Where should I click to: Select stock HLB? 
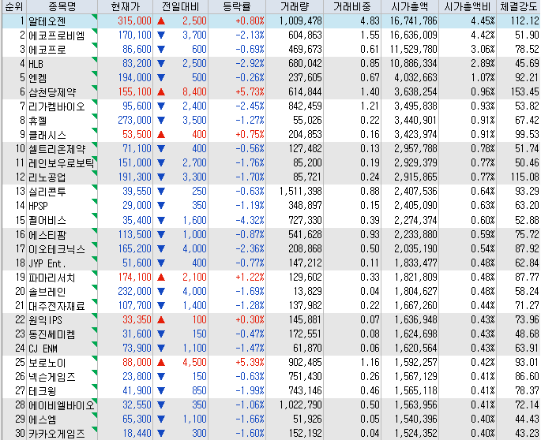click(x=36, y=64)
